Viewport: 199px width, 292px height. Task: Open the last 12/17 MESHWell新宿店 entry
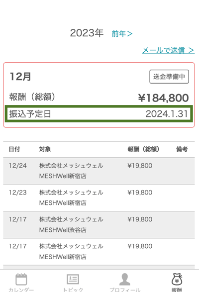(99, 251)
